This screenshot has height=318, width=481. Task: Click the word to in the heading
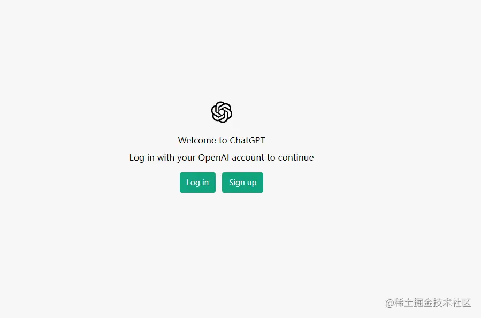point(223,141)
